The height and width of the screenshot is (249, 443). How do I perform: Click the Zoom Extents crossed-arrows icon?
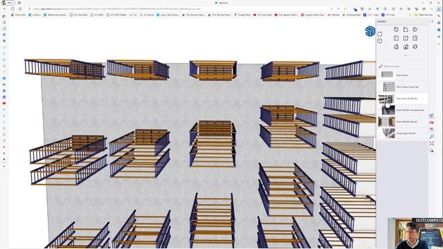coord(431,143)
